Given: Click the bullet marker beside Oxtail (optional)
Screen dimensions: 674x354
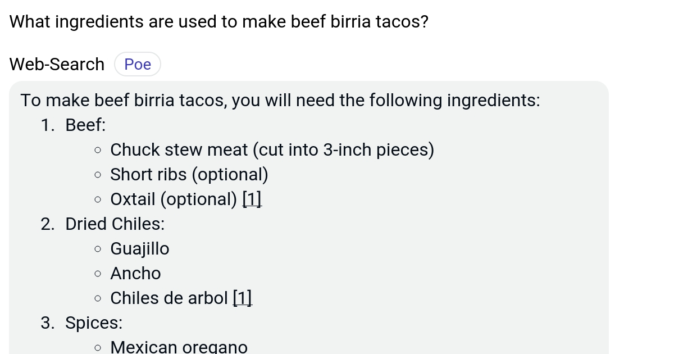Looking at the screenshot, I should point(98,200).
